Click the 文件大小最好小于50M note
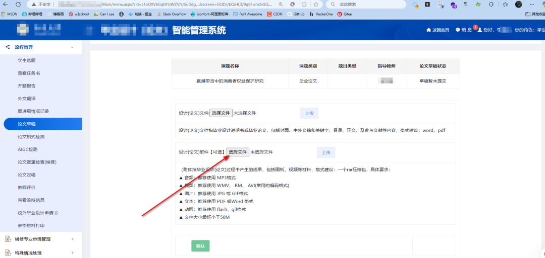The image size is (545, 258). coord(204,217)
